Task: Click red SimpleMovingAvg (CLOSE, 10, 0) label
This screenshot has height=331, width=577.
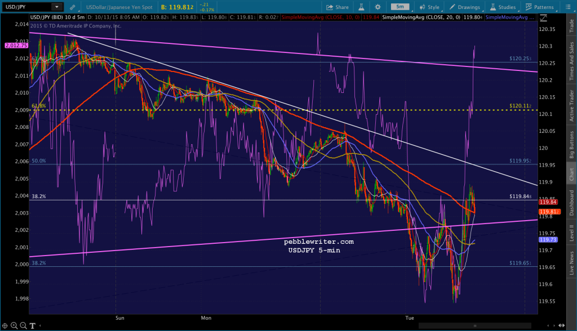Action: (x=320, y=17)
